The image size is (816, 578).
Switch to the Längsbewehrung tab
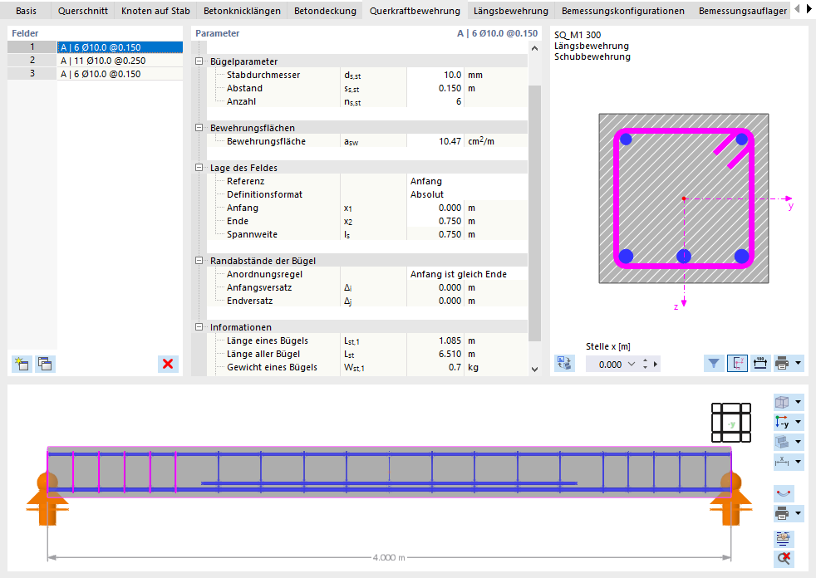[x=511, y=11]
